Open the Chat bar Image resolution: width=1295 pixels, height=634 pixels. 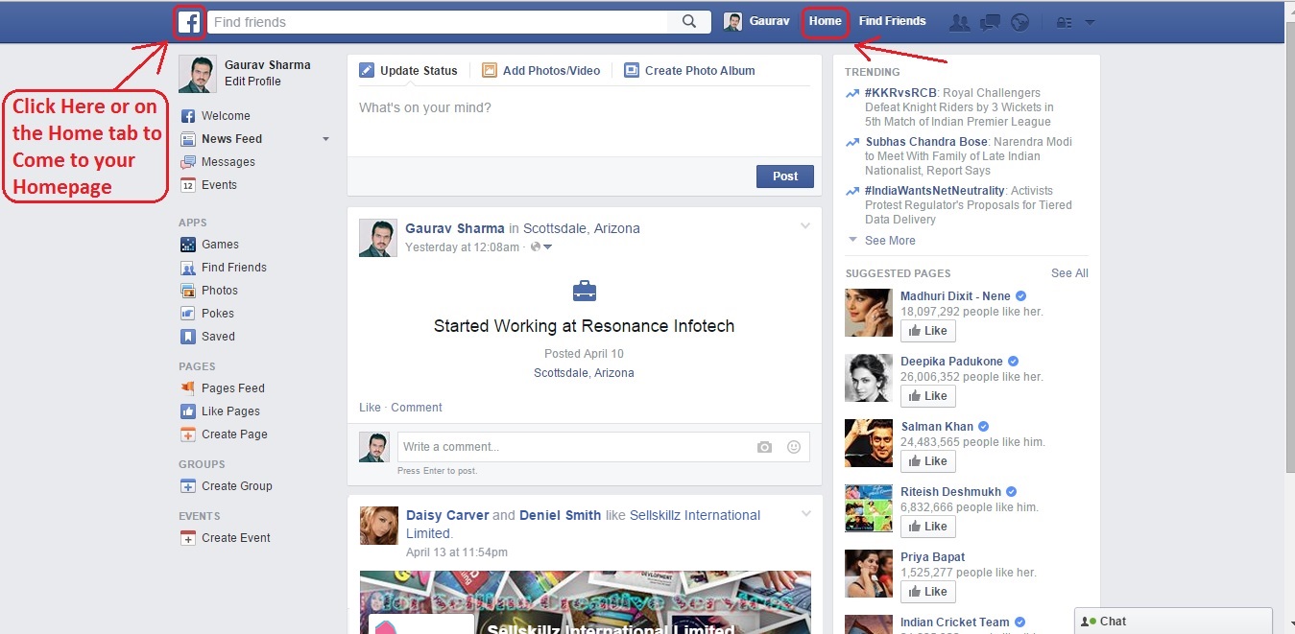[x=1173, y=621]
